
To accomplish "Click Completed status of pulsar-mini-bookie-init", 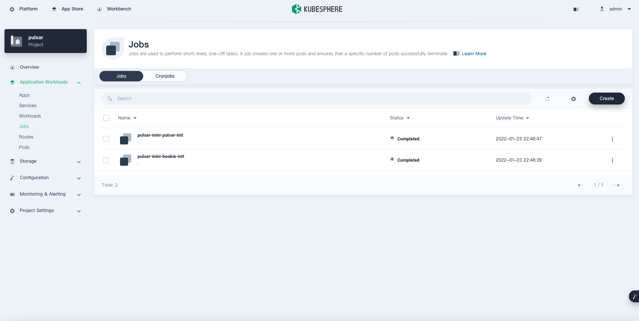I will pos(408,160).
